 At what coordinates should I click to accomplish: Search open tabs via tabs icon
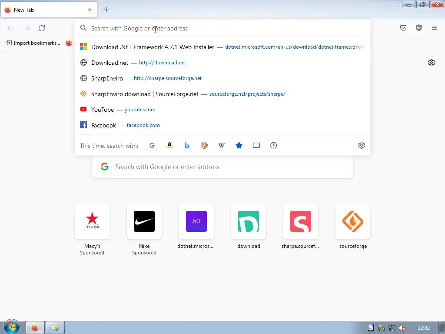pos(256,145)
